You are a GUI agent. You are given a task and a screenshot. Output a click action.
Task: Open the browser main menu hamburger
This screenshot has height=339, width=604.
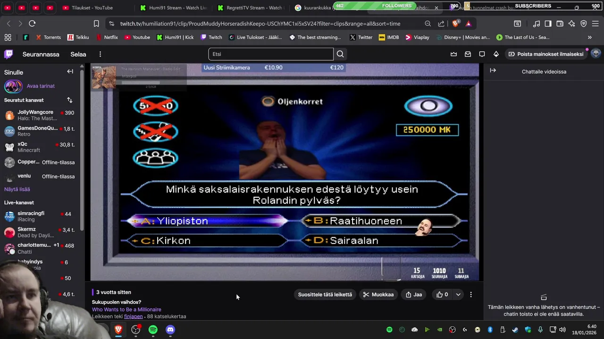tap(596, 24)
